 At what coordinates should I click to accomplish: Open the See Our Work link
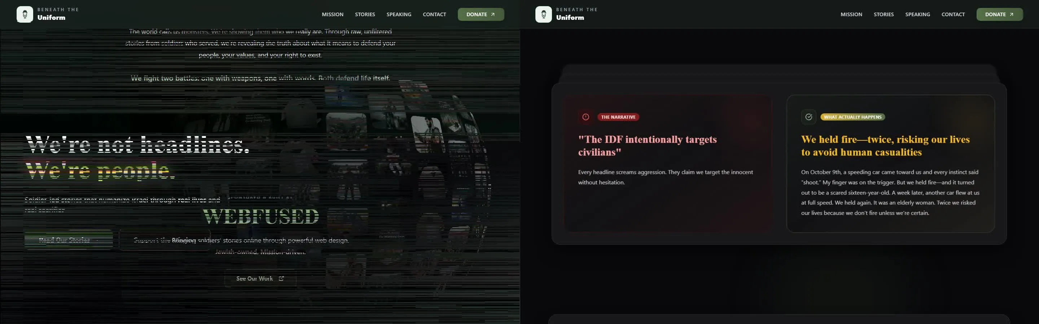coord(260,279)
